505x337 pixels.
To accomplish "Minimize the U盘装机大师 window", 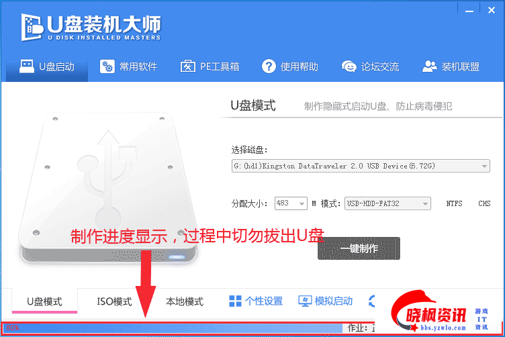I will click(x=469, y=11).
